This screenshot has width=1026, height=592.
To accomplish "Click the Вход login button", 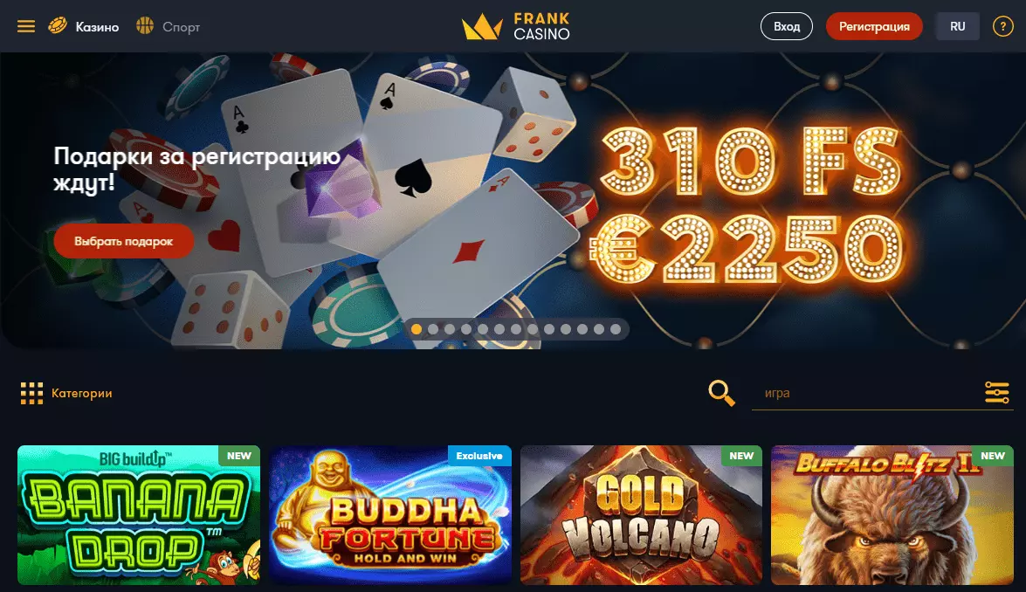I will click(x=787, y=27).
